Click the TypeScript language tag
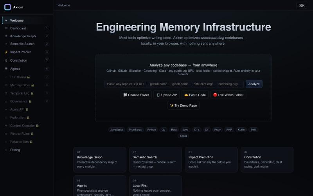 click(135, 130)
